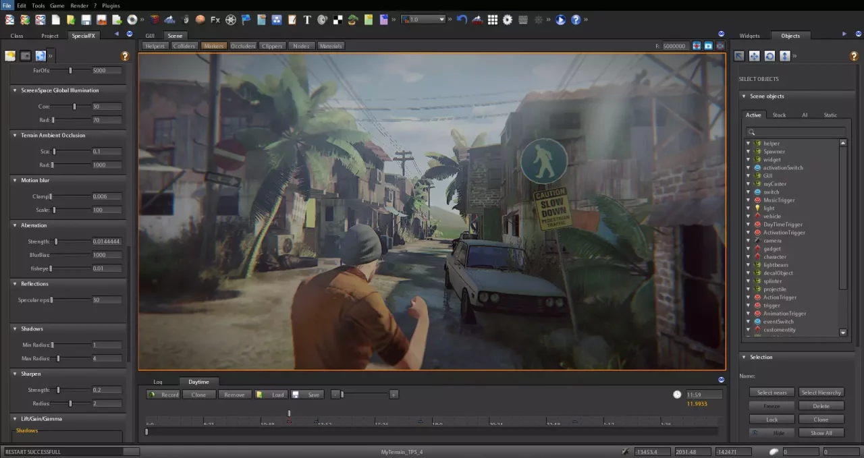This screenshot has height=458, width=864.
Task: Open the film reel icon in toolbar
Action: [231, 20]
